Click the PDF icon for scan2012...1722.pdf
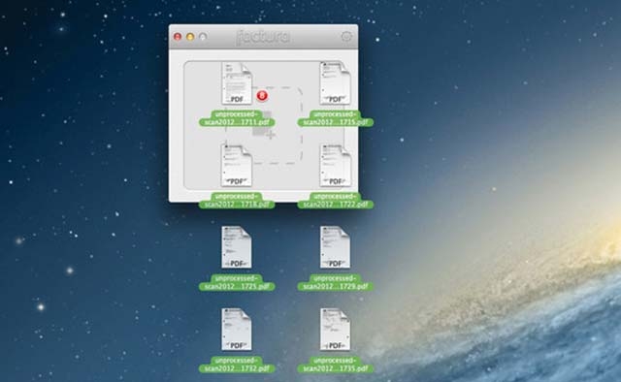This screenshot has height=382, width=621. pos(335,166)
